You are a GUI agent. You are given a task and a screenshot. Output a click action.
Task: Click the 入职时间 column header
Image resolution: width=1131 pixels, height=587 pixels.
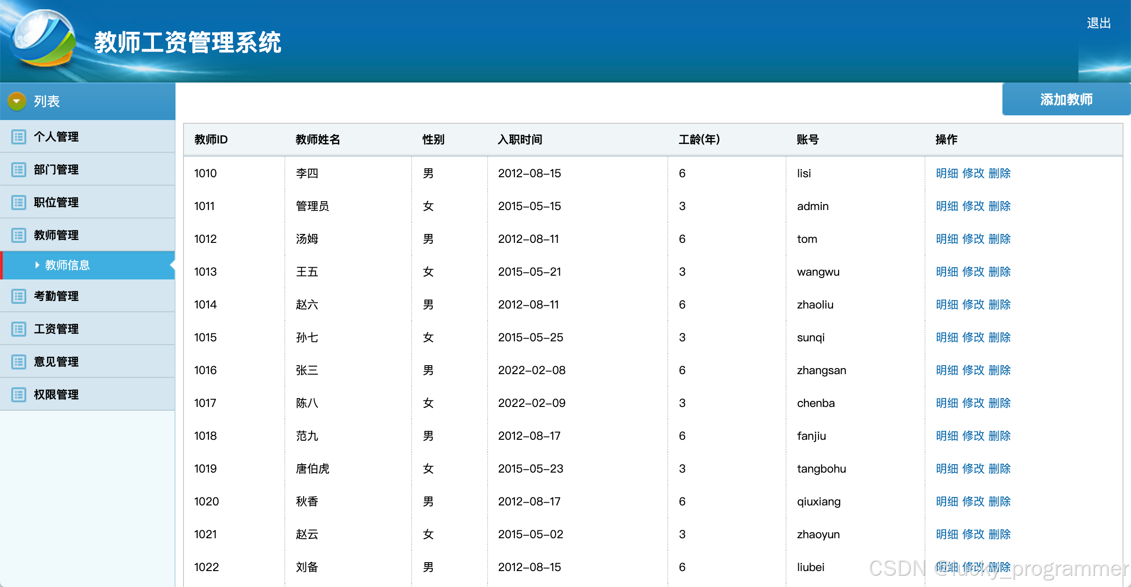520,140
